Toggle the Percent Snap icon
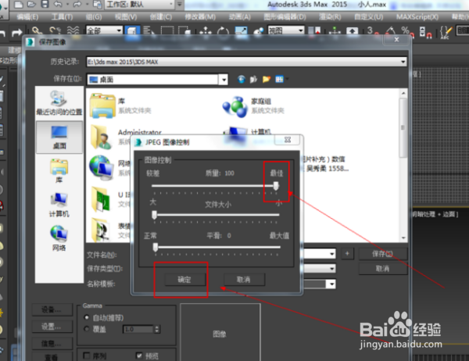 pos(408,31)
